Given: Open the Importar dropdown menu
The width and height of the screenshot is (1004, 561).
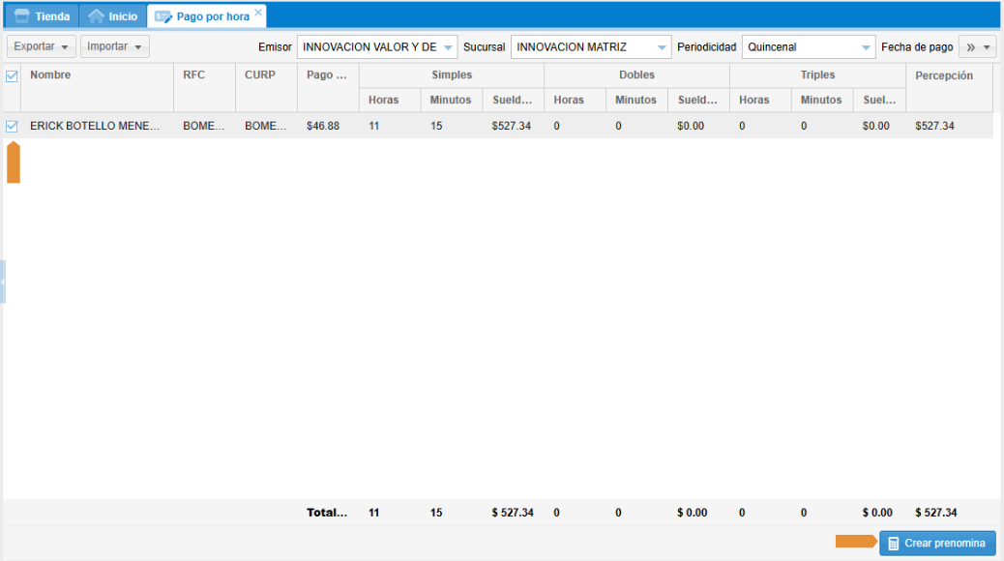Looking at the screenshot, I should tap(114, 46).
